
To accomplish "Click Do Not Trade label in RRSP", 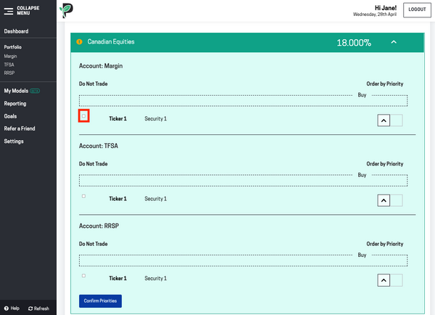I will coord(94,244).
